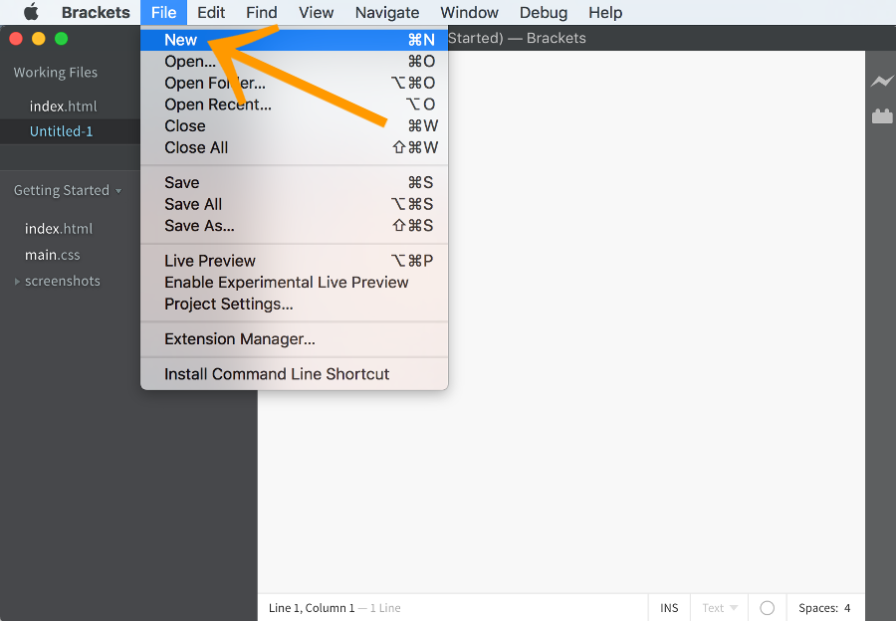
Task: Click the Live Preview lightning bolt icon
Action: click(882, 82)
